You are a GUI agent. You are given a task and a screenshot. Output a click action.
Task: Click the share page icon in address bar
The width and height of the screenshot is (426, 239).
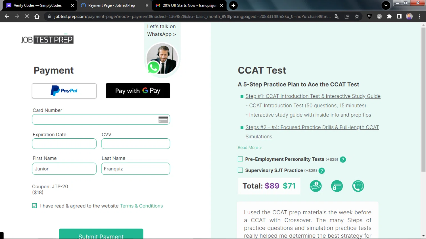347,16
